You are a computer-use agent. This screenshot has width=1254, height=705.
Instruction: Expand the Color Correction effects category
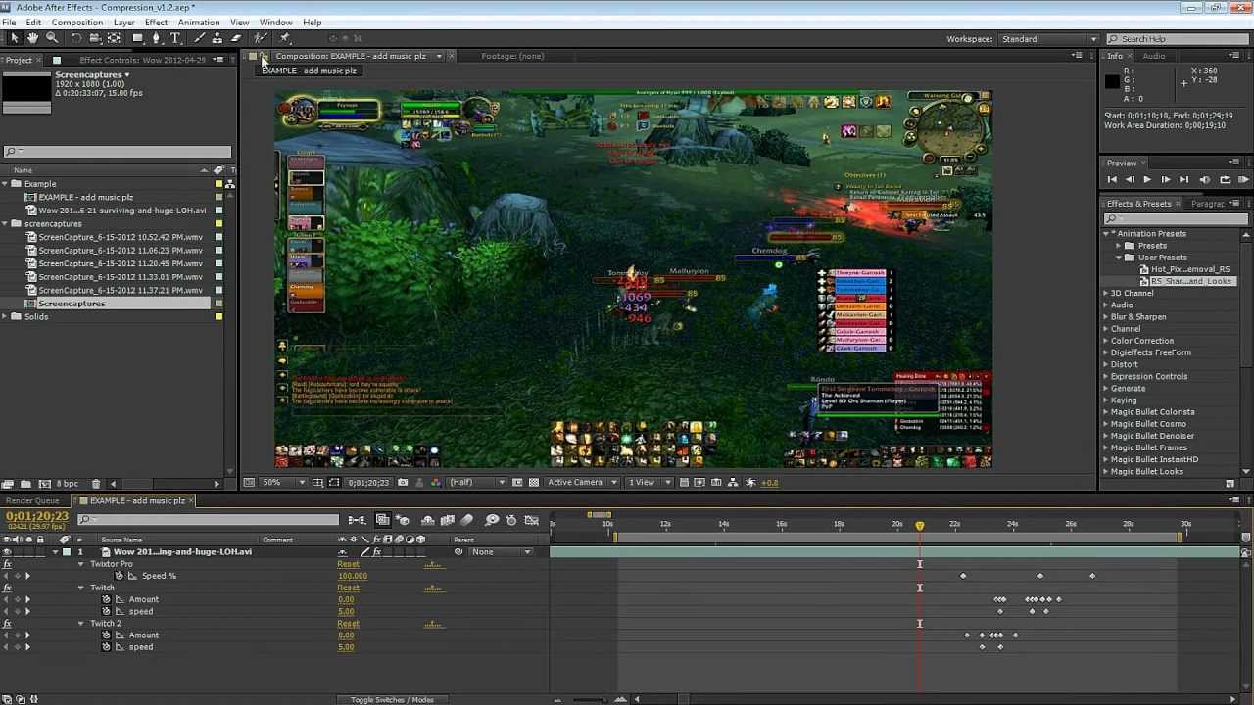[x=1141, y=341]
